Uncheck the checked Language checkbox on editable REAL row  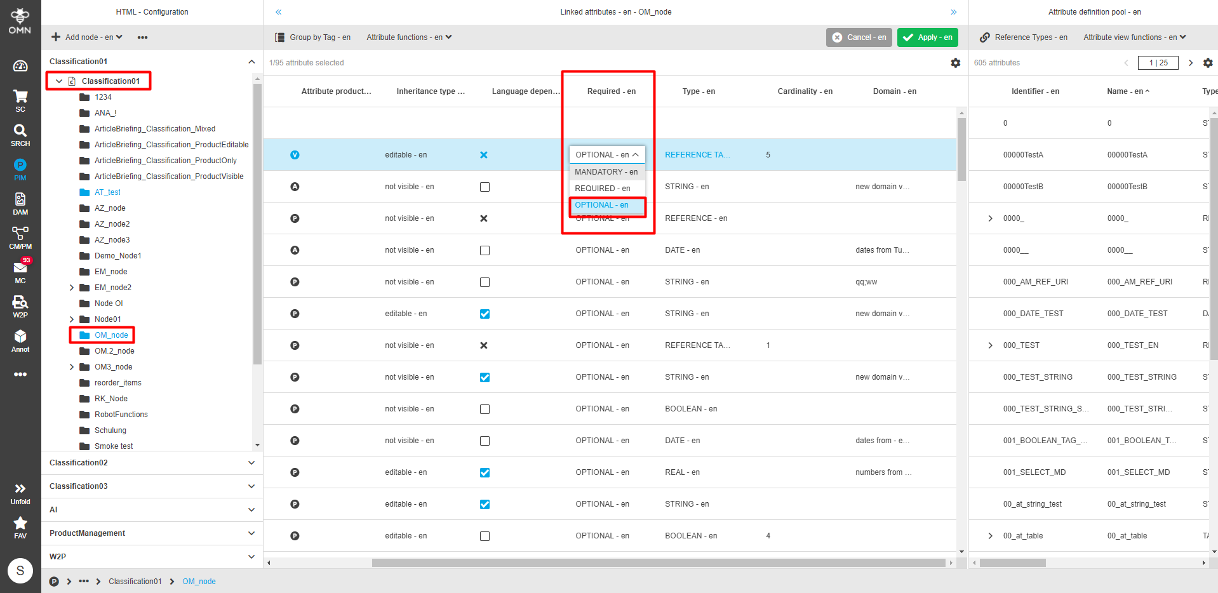pos(485,472)
